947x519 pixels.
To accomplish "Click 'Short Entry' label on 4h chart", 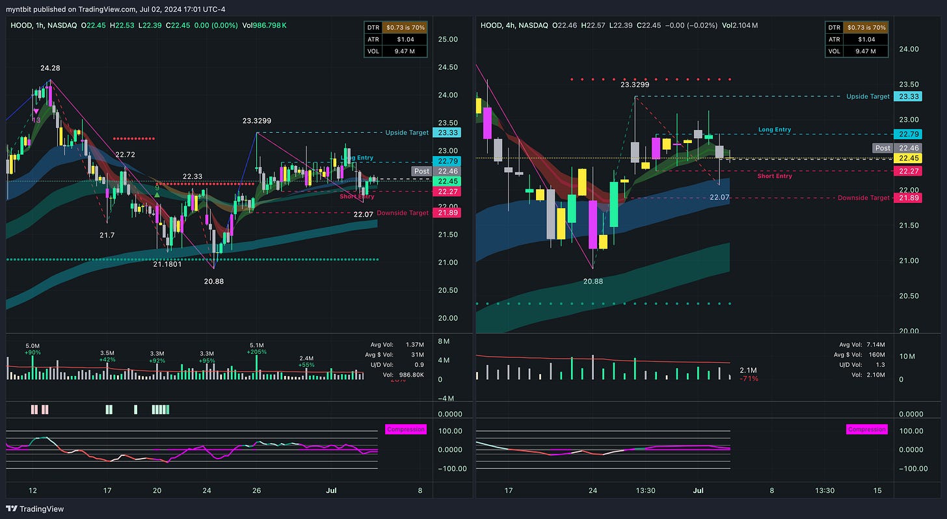I will click(775, 176).
